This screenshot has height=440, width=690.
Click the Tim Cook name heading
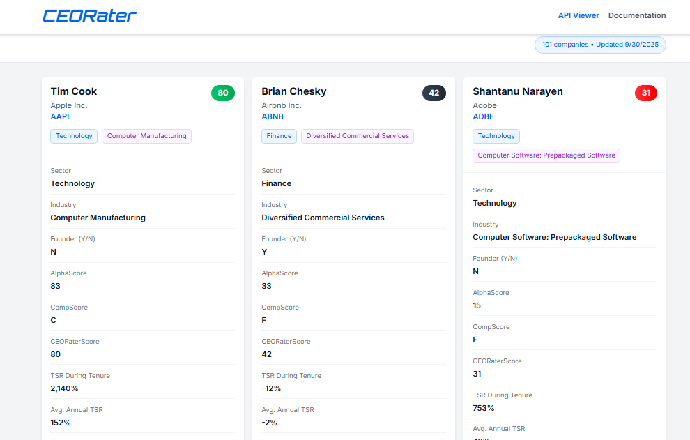click(73, 91)
